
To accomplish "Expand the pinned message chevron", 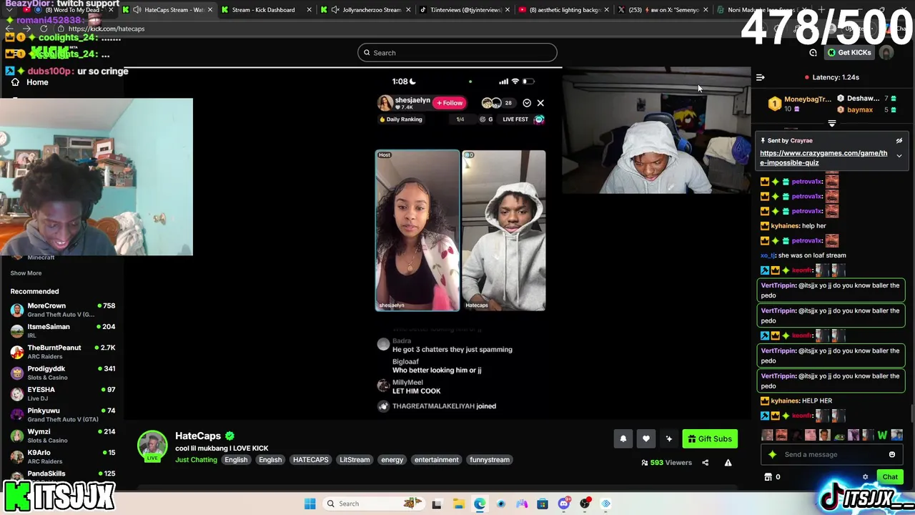I will 899,156.
